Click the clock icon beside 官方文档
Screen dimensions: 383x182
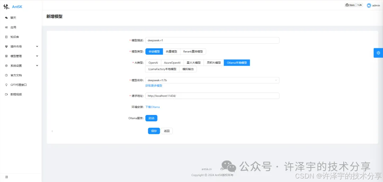(6, 75)
